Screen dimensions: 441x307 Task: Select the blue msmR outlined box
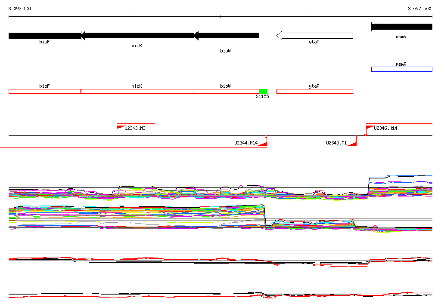click(402, 69)
